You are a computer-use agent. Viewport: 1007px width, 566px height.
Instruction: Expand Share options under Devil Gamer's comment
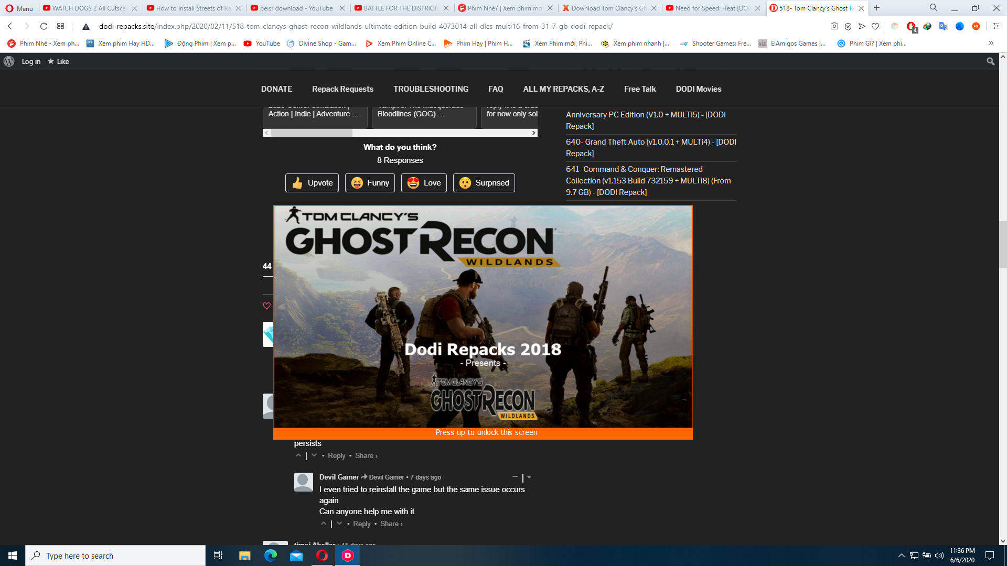pyautogui.click(x=391, y=524)
